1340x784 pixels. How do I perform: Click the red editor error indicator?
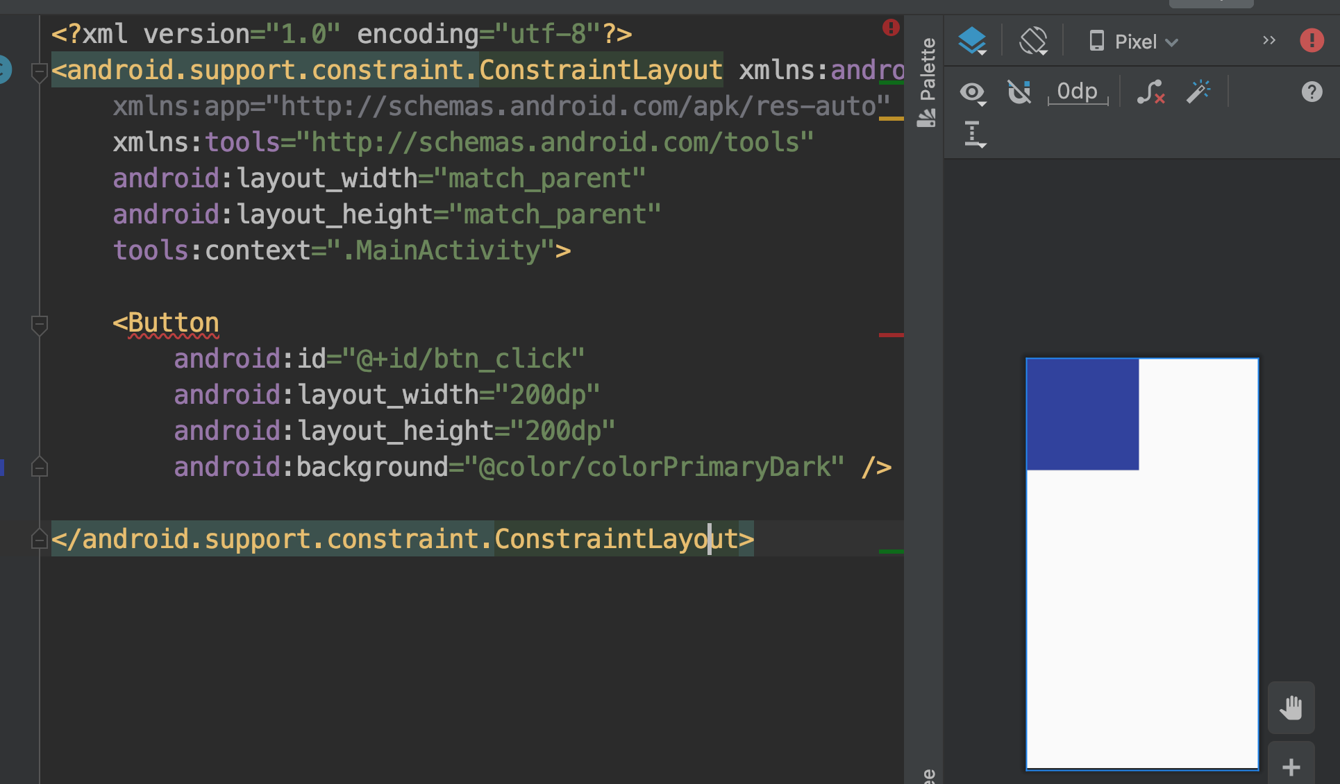coord(891,28)
